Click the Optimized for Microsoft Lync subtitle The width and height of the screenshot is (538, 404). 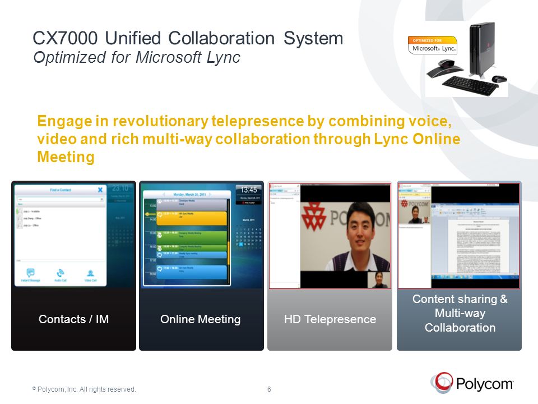pyautogui.click(x=137, y=57)
